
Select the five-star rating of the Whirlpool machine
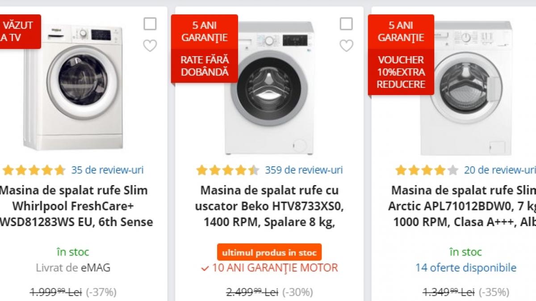coord(33,170)
